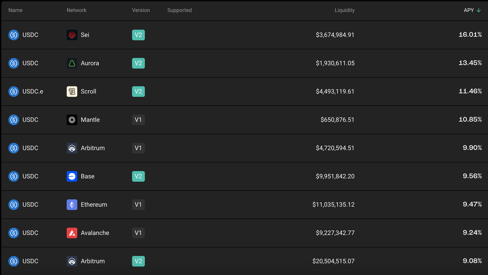Click the Avalanche network icon
488x275 pixels.
pyautogui.click(x=72, y=233)
